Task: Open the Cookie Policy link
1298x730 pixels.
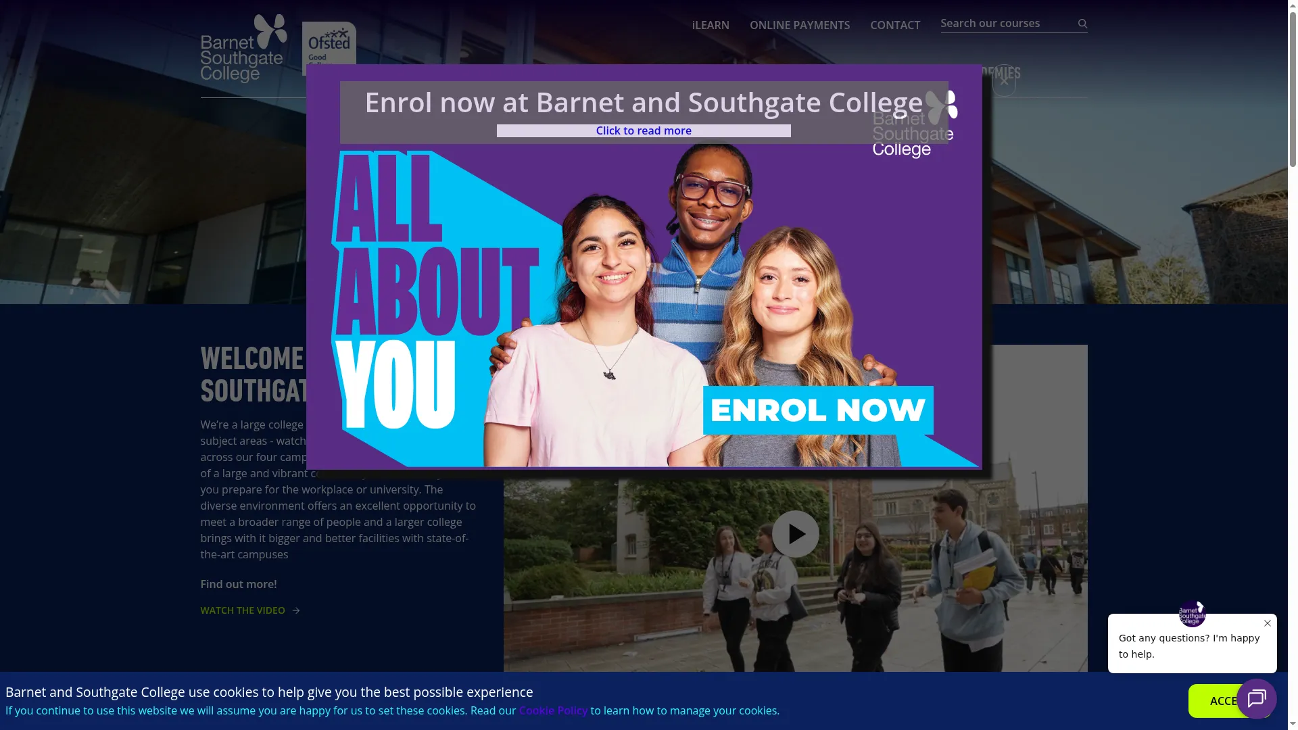Action: point(553,710)
